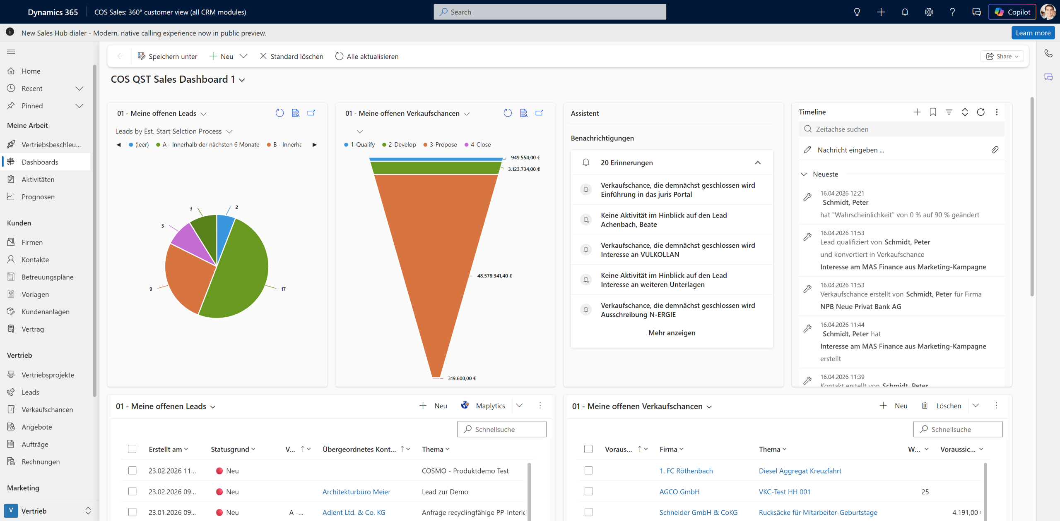This screenshot has width=1060, height=521.
Task: Check the 1. FC Röthenbach opportunity row
Action: coord(588,471)
